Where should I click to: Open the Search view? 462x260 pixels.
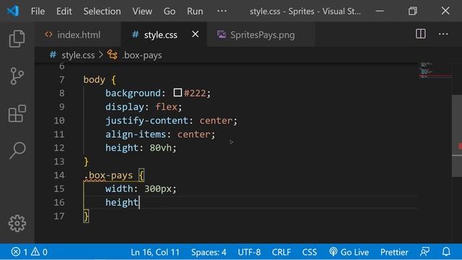point(17,150)
